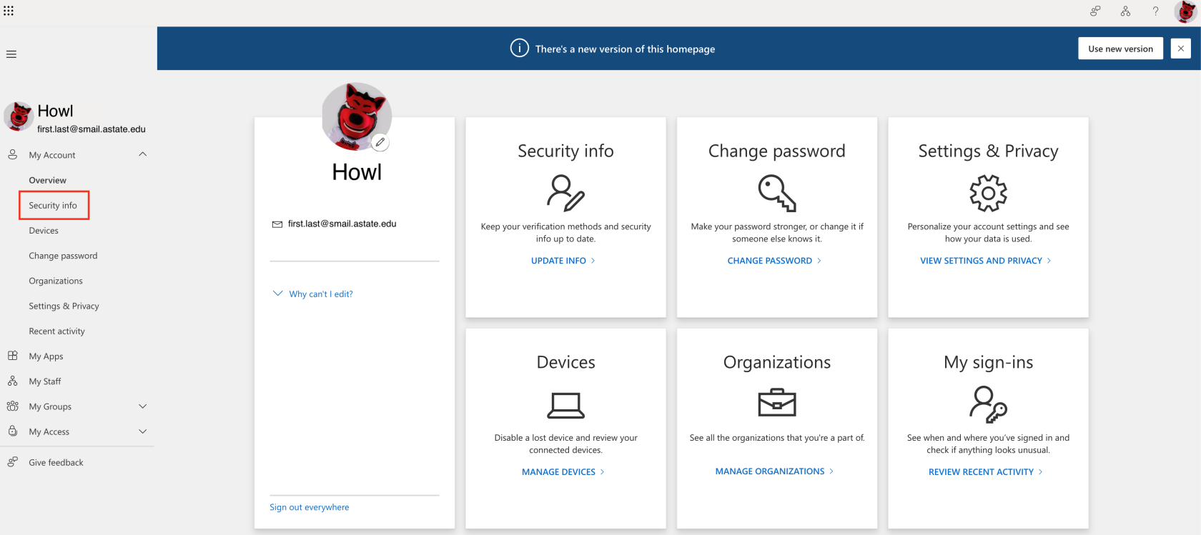Click the My Apps sidebar icon

(13, 356)
